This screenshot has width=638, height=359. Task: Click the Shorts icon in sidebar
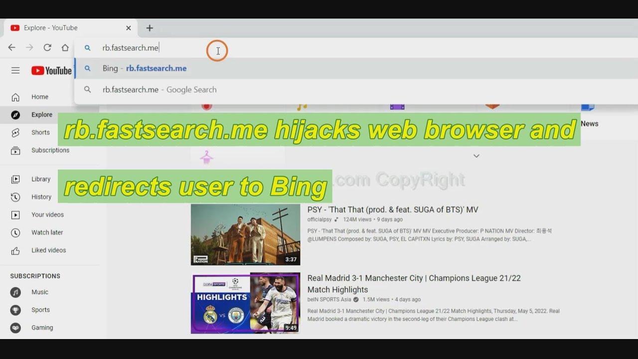click(x=15, y=133)
